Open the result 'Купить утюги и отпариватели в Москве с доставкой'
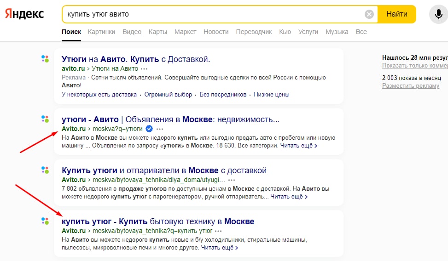448x261 pixels. pos(164,170)
